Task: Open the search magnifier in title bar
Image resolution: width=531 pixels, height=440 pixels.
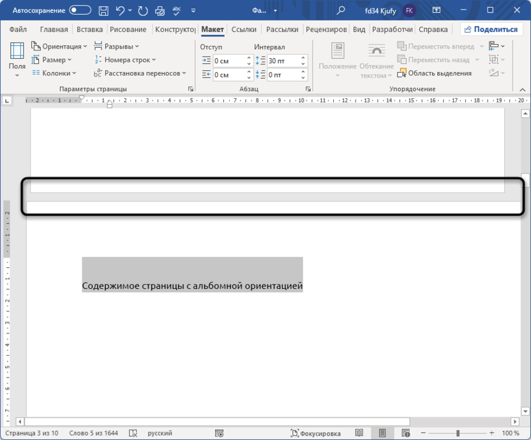Action: coord(341,10)
